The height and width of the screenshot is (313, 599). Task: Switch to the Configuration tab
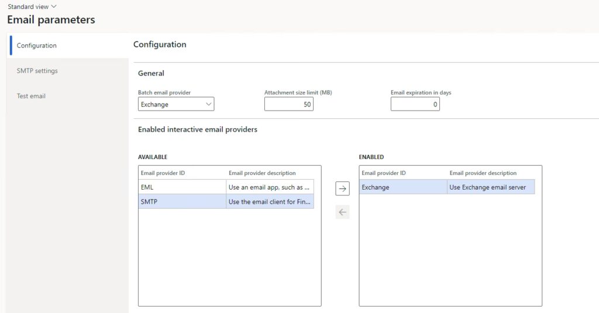[37, 46]
